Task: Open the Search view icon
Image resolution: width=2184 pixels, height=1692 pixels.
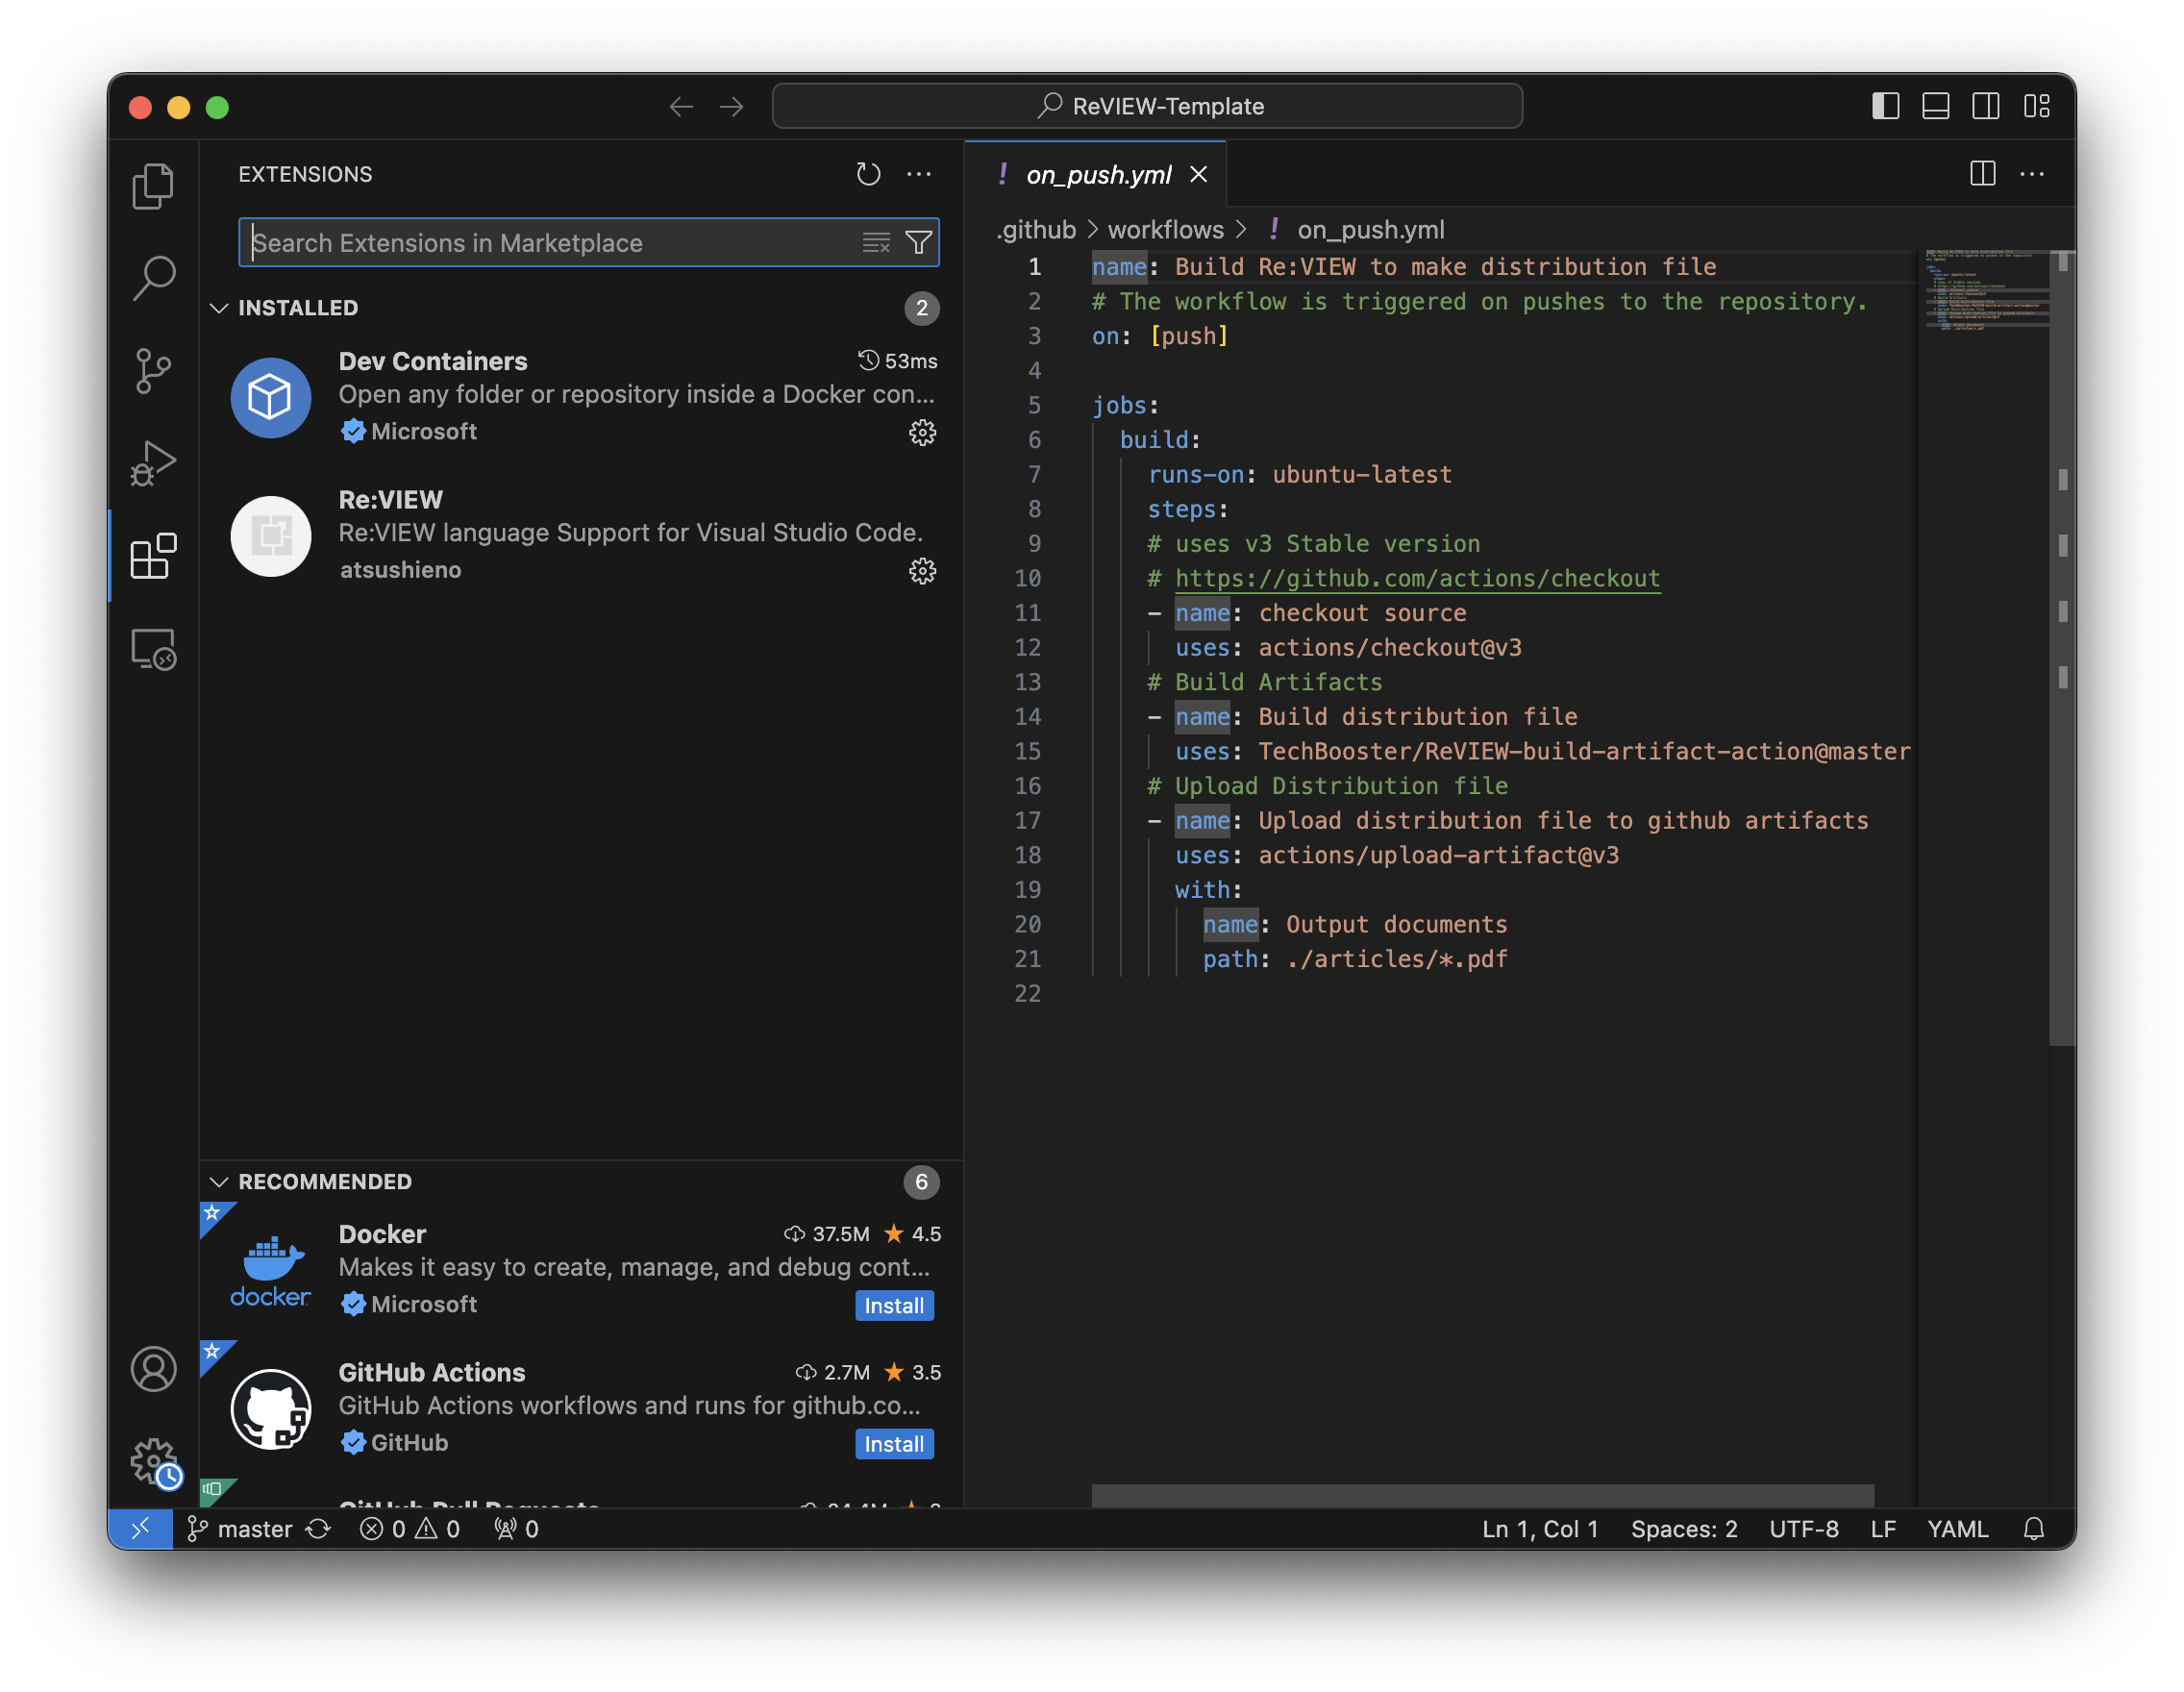Action: [x=153, y=278]
